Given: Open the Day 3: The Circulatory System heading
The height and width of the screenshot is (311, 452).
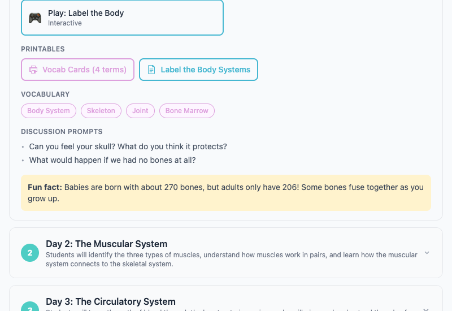Looking at the screenshot, I should pos(110,301).
